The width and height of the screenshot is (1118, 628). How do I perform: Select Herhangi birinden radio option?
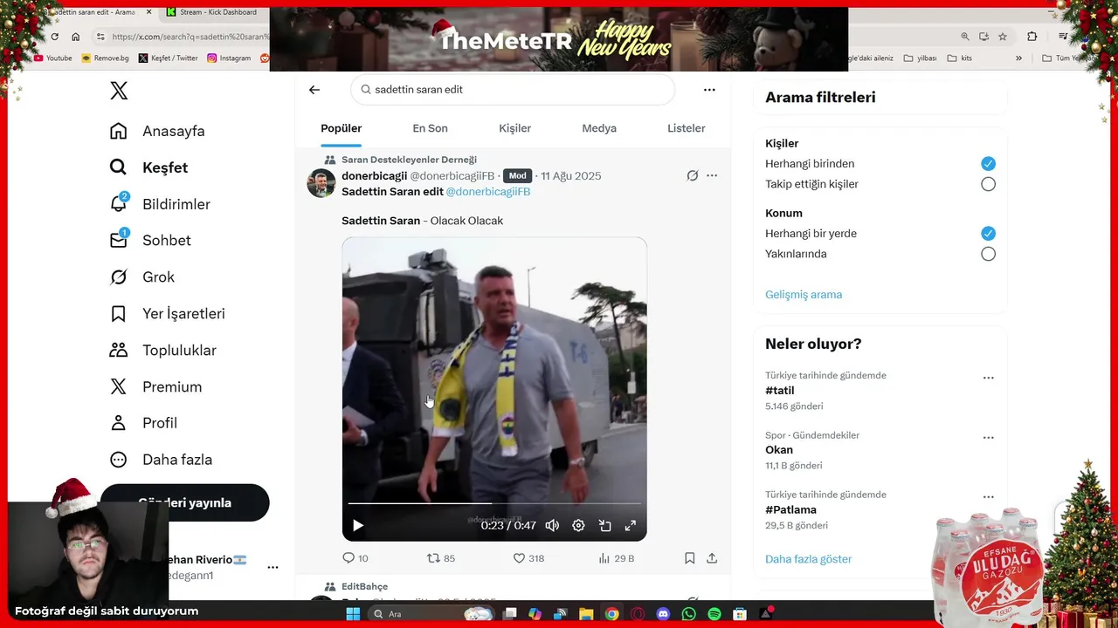988,164
